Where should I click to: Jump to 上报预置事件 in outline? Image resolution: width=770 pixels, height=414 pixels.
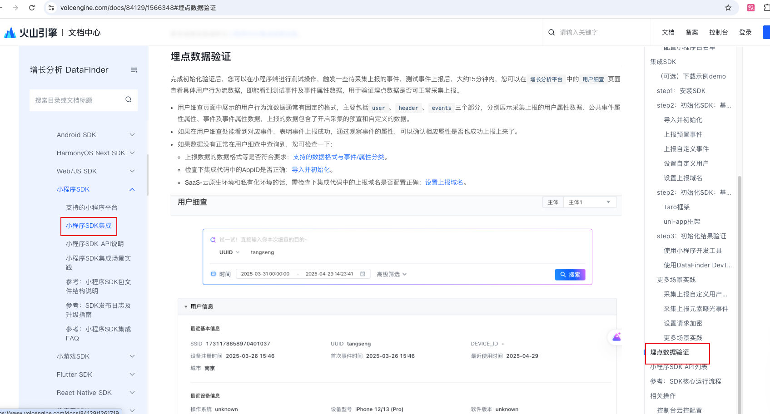click(683, 134)
